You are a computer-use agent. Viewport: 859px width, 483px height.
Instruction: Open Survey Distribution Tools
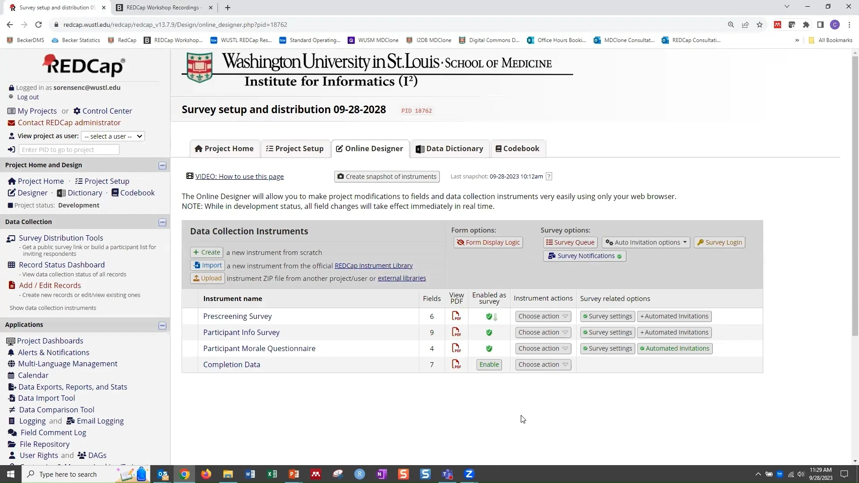[61, 238]
